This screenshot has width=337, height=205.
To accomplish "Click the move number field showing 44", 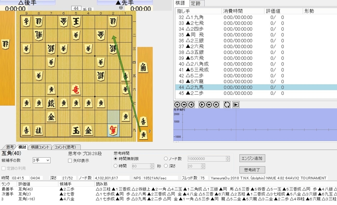I will (x=76, y=8).
